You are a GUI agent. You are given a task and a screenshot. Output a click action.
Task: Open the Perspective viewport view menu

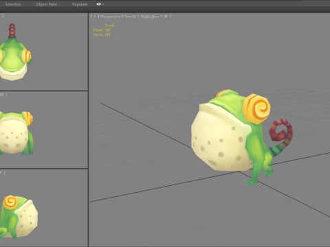point(110,16)
